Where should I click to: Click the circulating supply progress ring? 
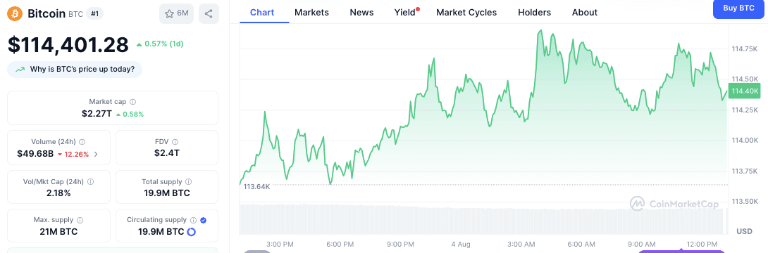coord(192,232)
